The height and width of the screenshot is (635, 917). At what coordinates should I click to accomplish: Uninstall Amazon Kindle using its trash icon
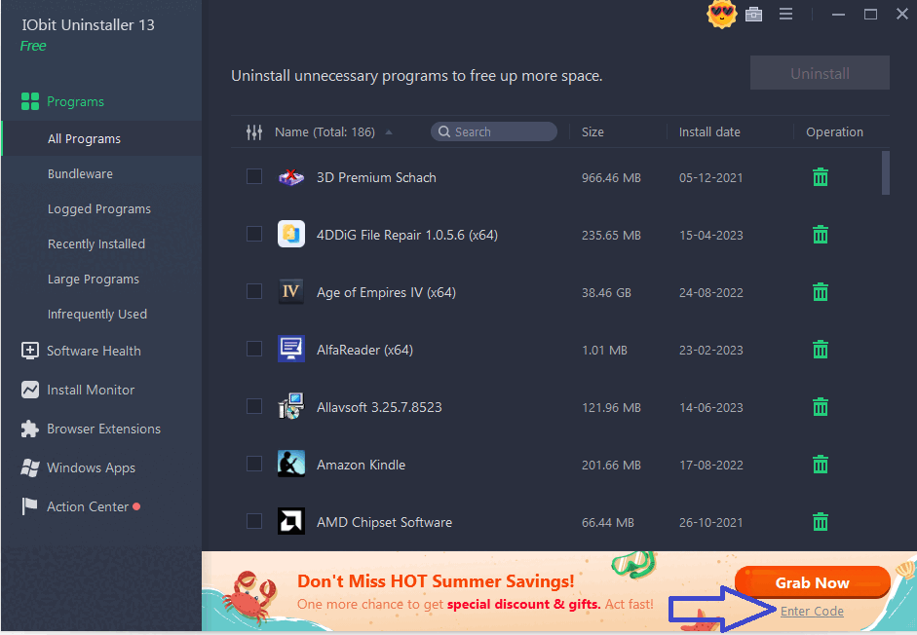point(820,465)
